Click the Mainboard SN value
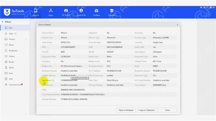The height and width of the screenshot is (121, 216). [69, 80]
